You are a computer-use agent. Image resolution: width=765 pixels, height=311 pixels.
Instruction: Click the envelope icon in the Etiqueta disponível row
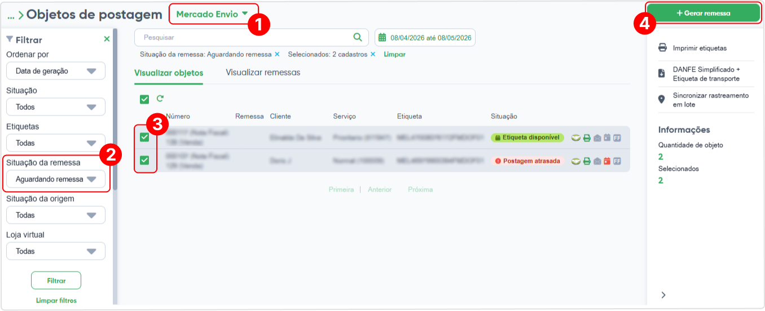tap(597, 137)
